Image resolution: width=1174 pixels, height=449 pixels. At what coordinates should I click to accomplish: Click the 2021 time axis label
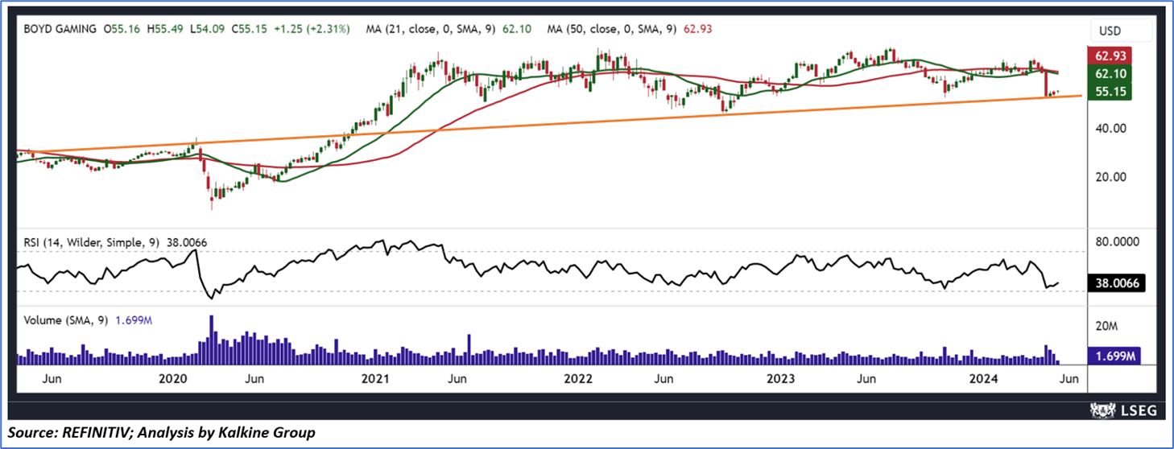pos(374,379)
